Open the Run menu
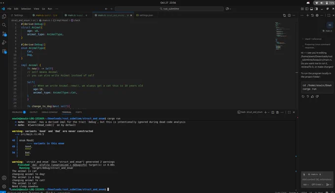335x193 pixels. [50, 9]
